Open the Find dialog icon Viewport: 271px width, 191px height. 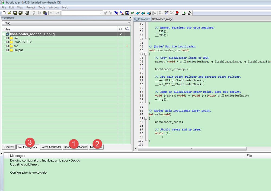click(116, 13)
